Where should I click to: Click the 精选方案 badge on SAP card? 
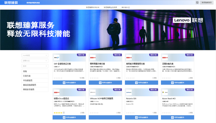click(81, 55)
